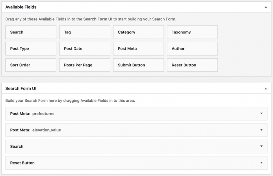273x176 pixels.
Task: Click the Search Form UI panel title
Action: (x=21, y=89)
